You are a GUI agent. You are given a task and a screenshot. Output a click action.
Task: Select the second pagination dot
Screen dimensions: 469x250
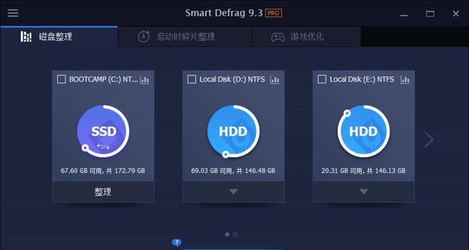pos(235,234)
